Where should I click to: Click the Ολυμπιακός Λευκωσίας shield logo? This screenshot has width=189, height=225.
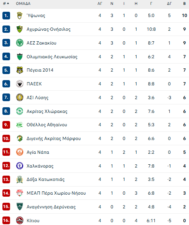pos(20,57)
